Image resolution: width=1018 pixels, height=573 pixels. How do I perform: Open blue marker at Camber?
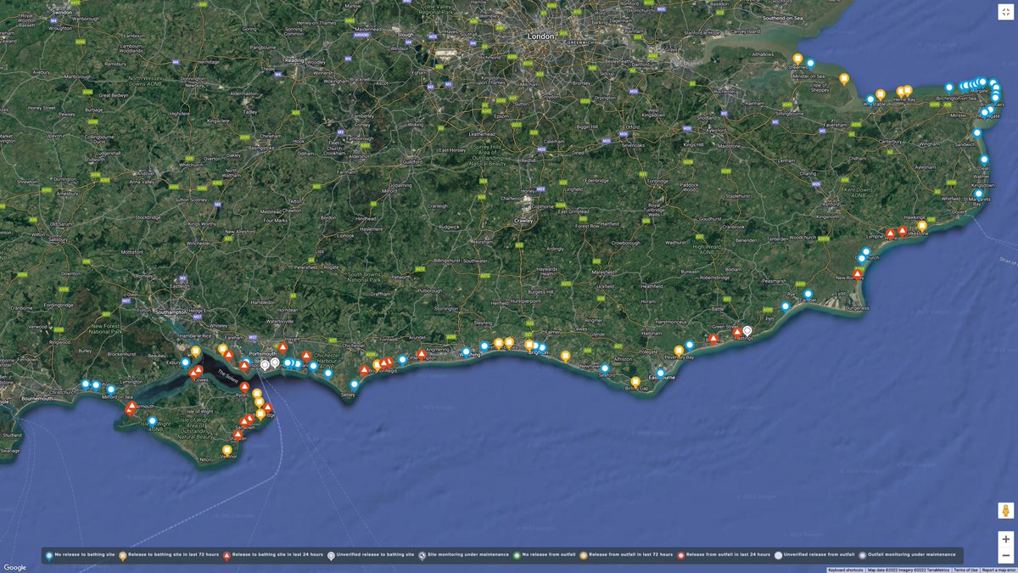808,295
